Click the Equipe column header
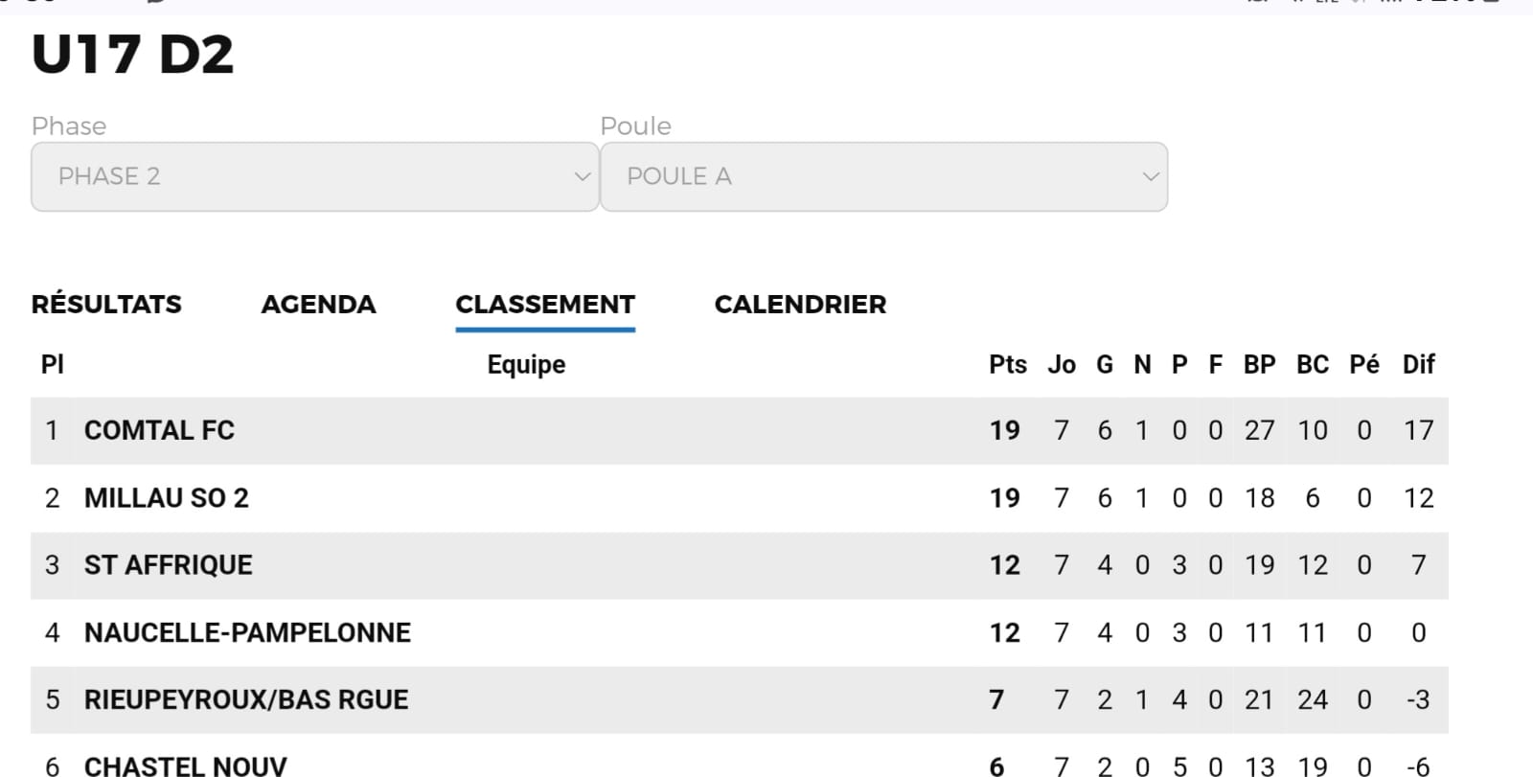1533x777 pixels. [x=526, y=365]
